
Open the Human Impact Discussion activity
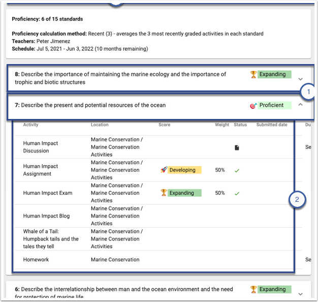tap(41, 147)
